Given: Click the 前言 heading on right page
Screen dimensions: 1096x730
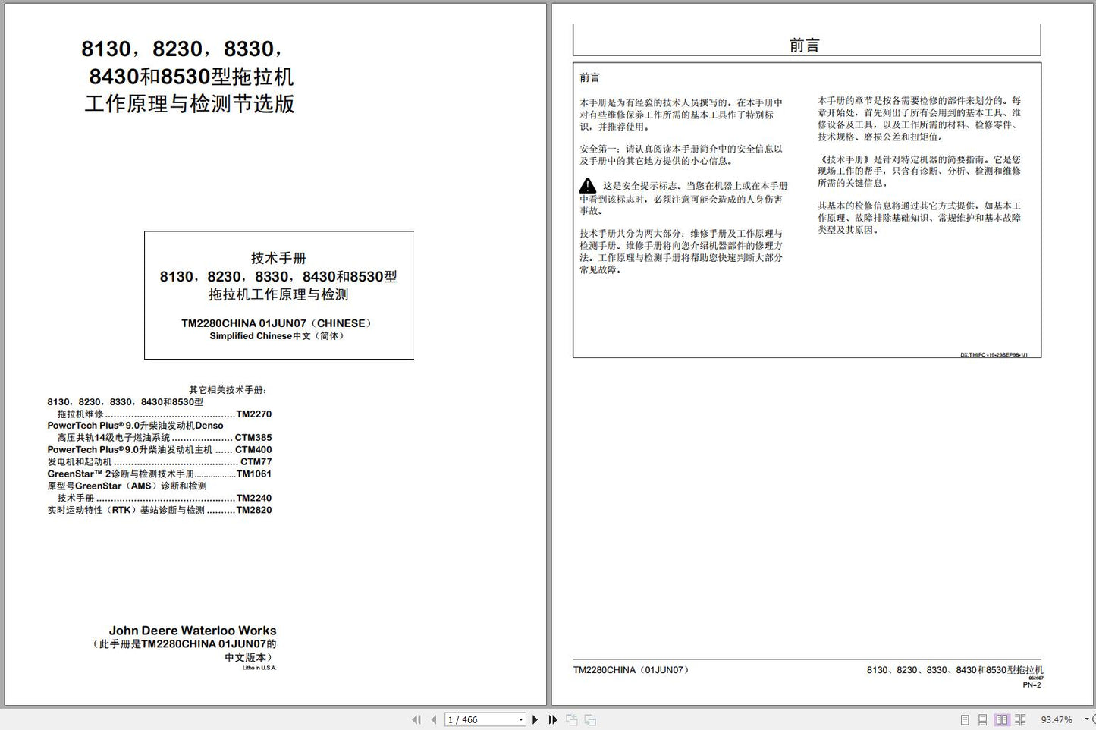Looking at the screenshot, I should click(x=805, y=46).
